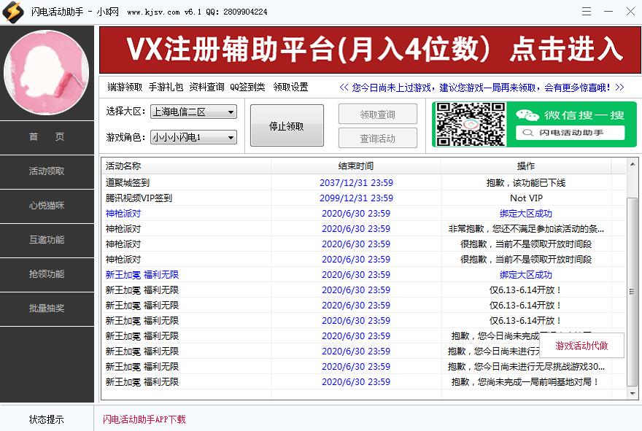Go to 批量抽奖 in the sidebar
The image size is (642, 431).
tap(47, 309)
